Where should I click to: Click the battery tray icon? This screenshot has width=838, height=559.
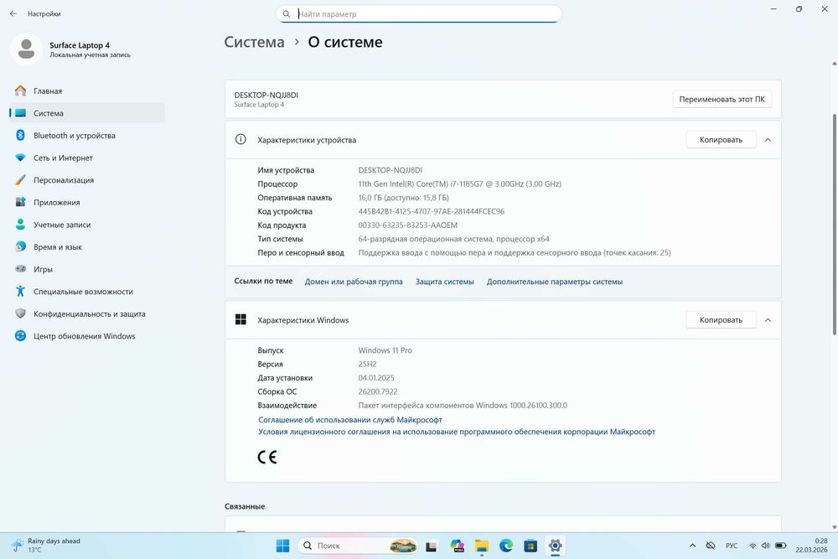781,546
